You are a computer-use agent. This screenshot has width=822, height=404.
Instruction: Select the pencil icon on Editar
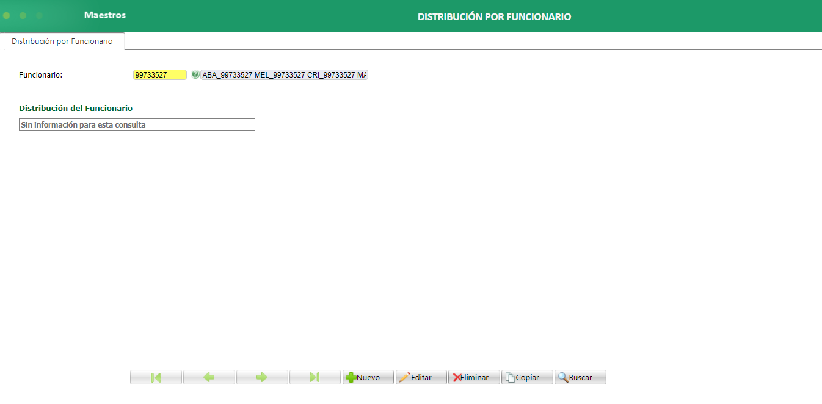point(406,377)
